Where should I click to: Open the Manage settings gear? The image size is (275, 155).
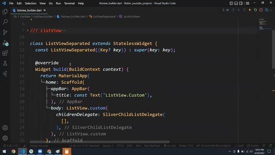click(x=5, y=138)
